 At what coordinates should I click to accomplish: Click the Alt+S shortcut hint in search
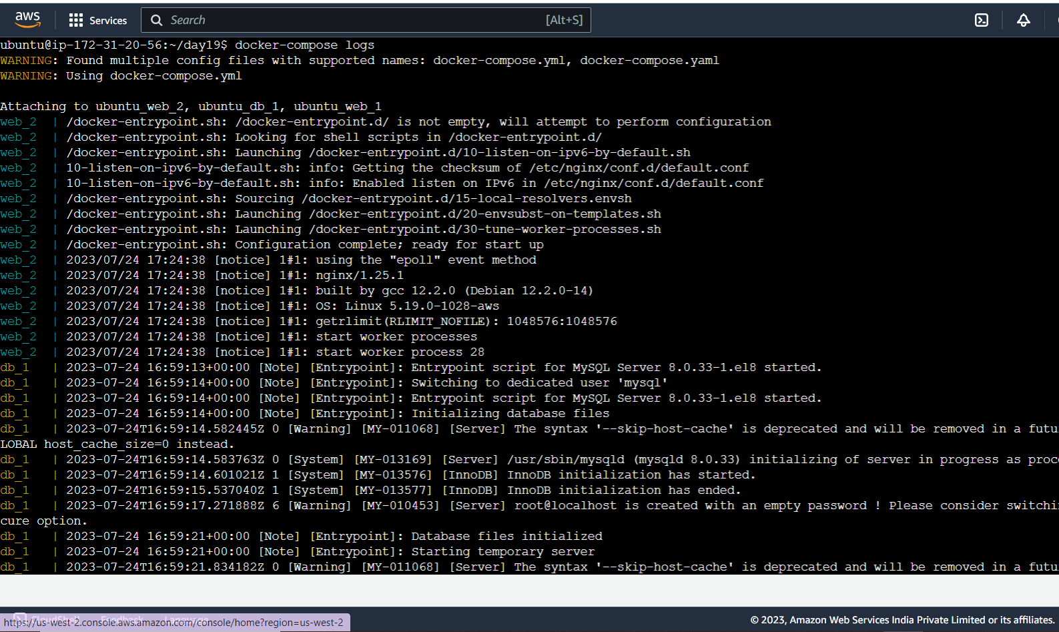tap(565, 20)
